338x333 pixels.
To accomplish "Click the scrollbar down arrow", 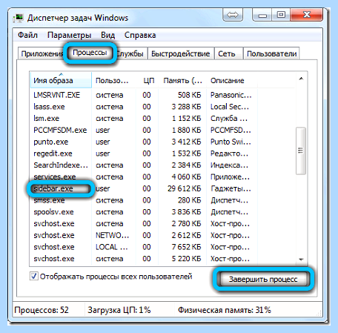I will (301, 260).
